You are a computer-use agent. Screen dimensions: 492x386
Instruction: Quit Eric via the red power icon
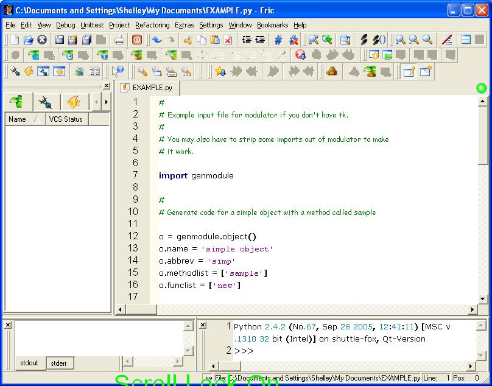click(x=137, y=40)
